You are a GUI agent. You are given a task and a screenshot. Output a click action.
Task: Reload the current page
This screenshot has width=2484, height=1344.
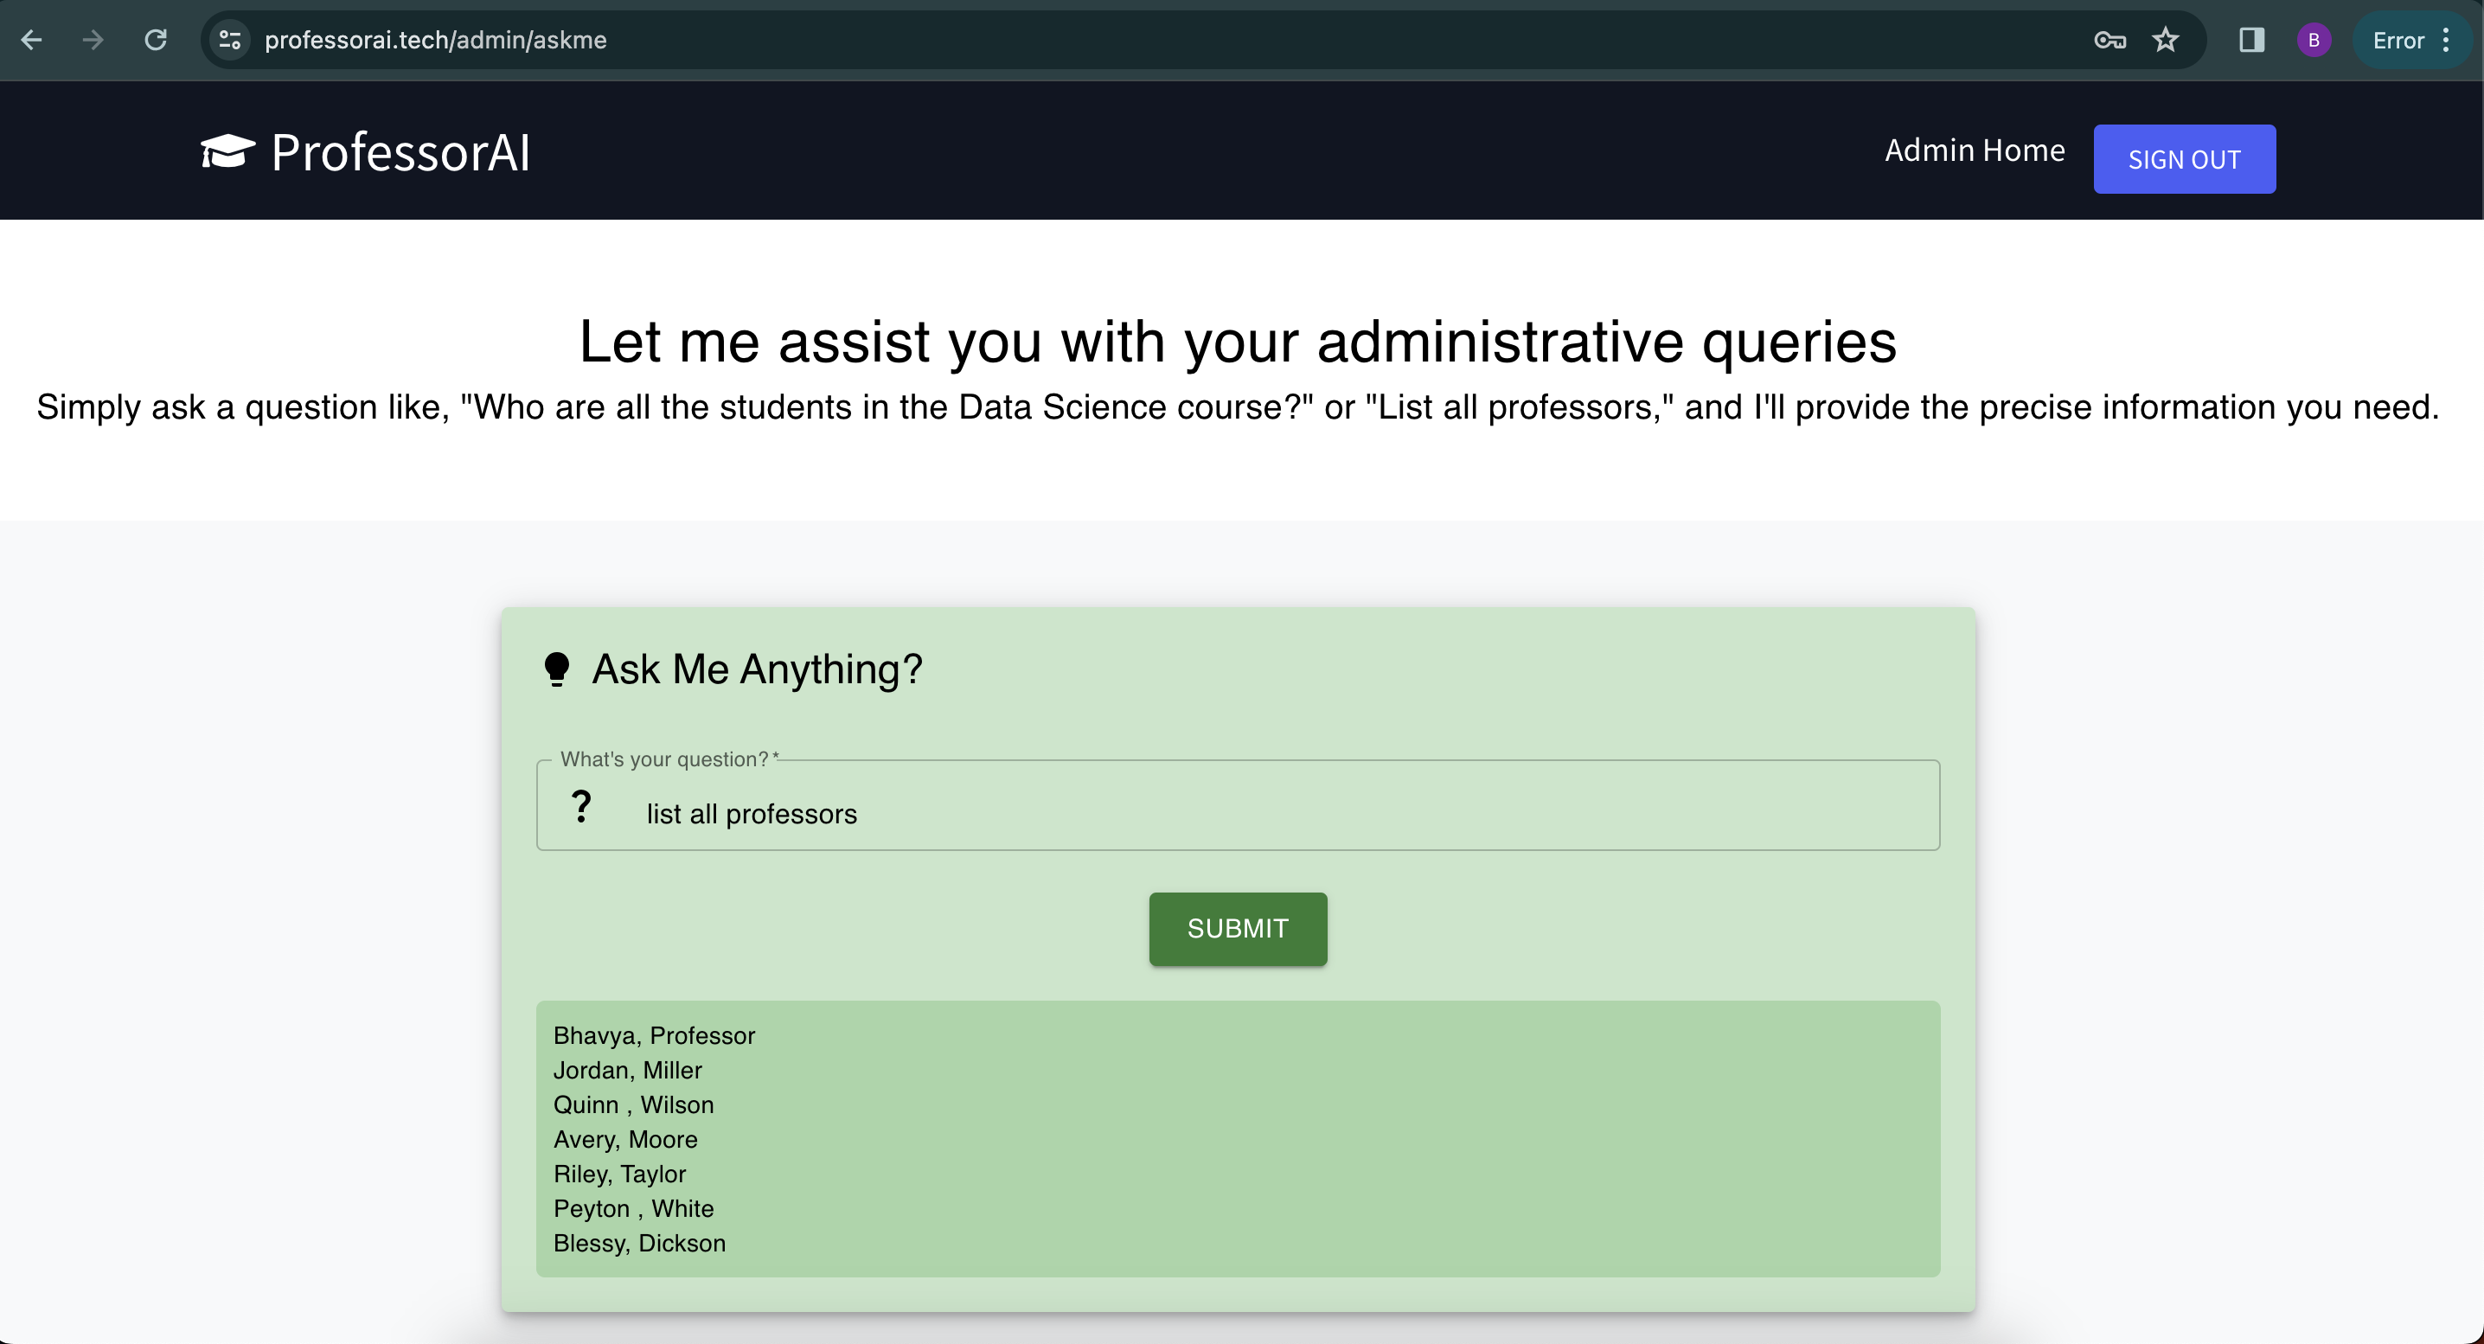[156, 40]
